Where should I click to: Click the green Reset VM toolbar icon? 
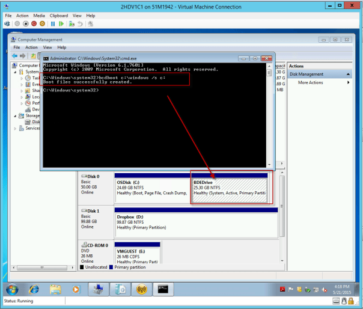point(61,23)
